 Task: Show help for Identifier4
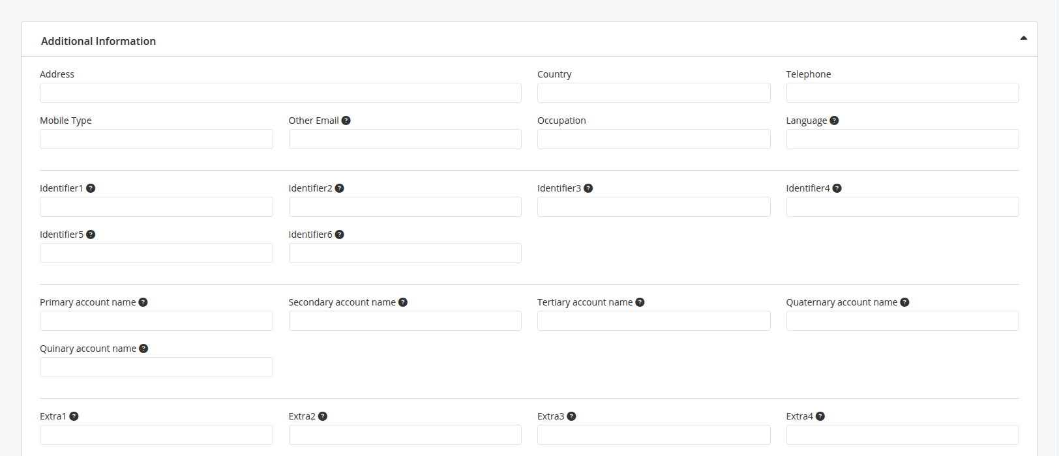coord(837,188)
